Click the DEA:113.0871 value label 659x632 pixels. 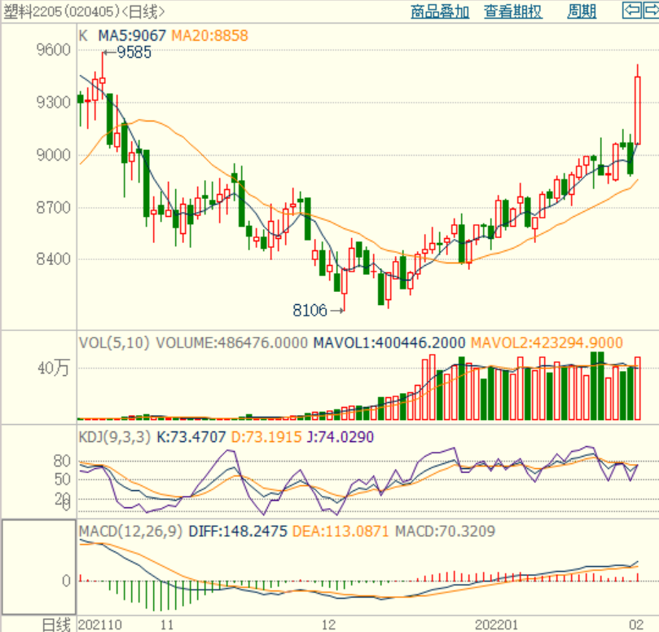click(340, 532)
